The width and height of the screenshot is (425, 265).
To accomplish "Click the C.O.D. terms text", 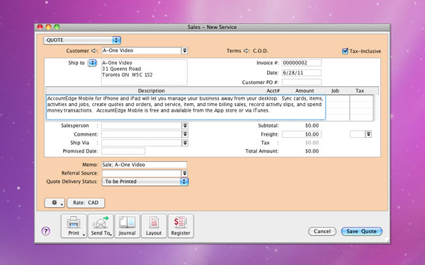I will tap(261, 51).
